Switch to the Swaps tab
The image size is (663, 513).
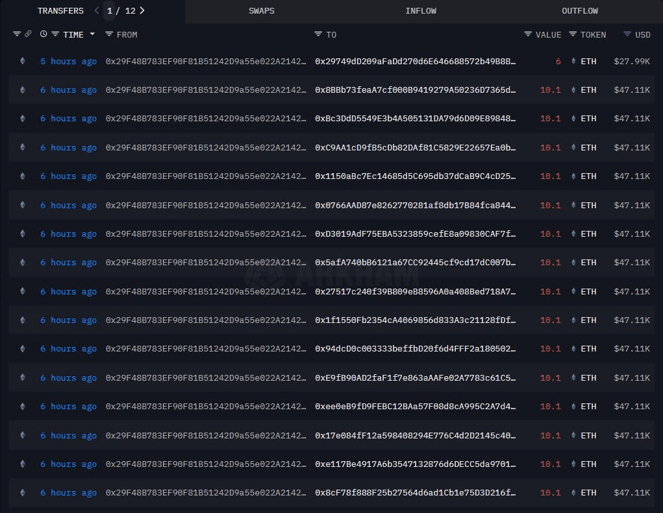click(261, 11)
